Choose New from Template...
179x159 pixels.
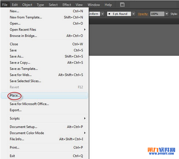click(x=46, y=17)
